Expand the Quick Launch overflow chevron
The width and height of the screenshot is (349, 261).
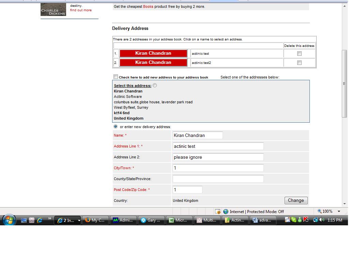[49, 219]
